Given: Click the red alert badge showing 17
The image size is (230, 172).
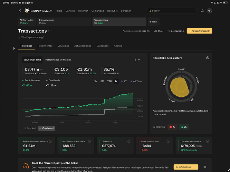Looking at the screenshot, I should pos(172,127).
